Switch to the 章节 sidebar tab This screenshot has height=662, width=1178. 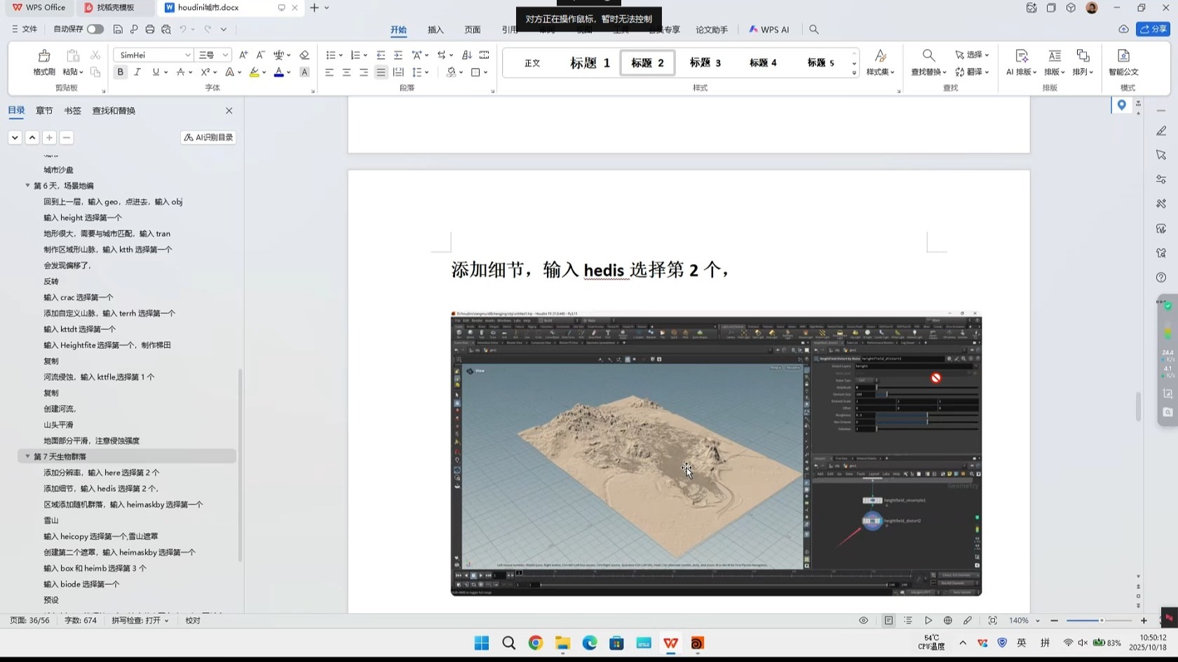44,110
